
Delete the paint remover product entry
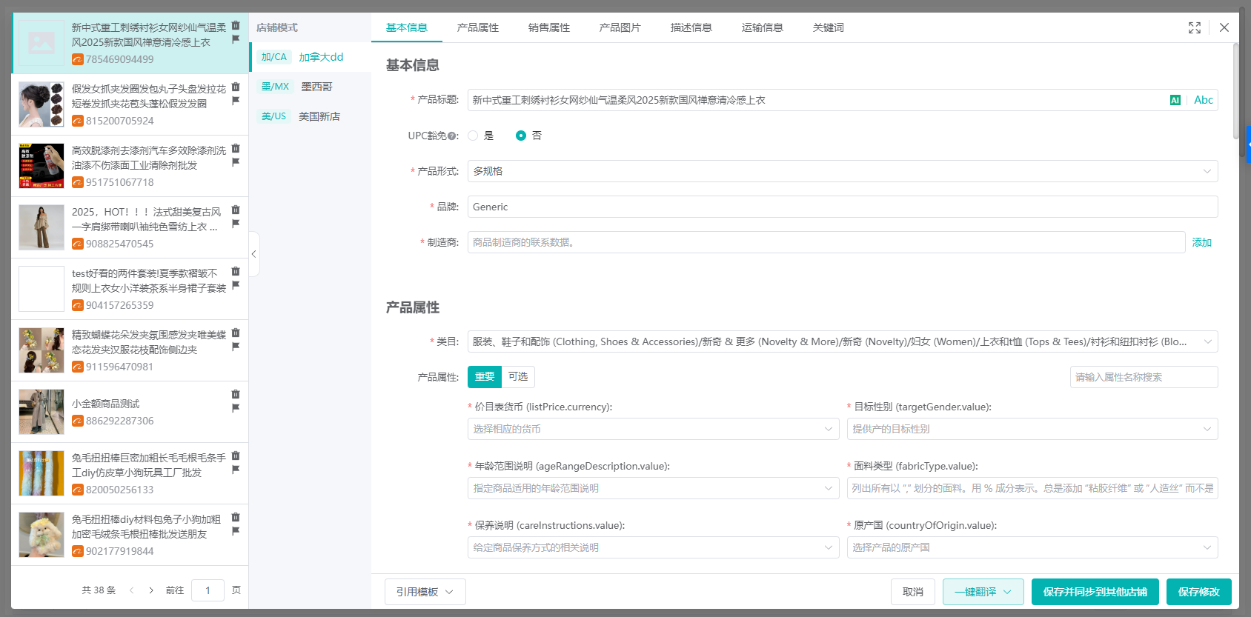click(236, 148)
